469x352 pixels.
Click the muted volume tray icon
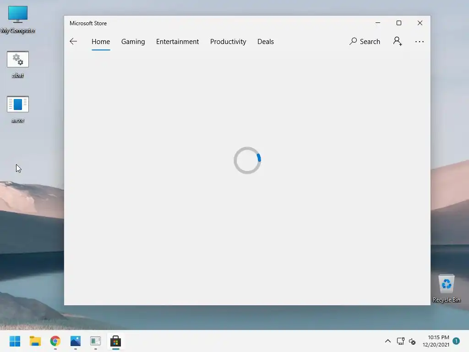(x=412, y=341)
